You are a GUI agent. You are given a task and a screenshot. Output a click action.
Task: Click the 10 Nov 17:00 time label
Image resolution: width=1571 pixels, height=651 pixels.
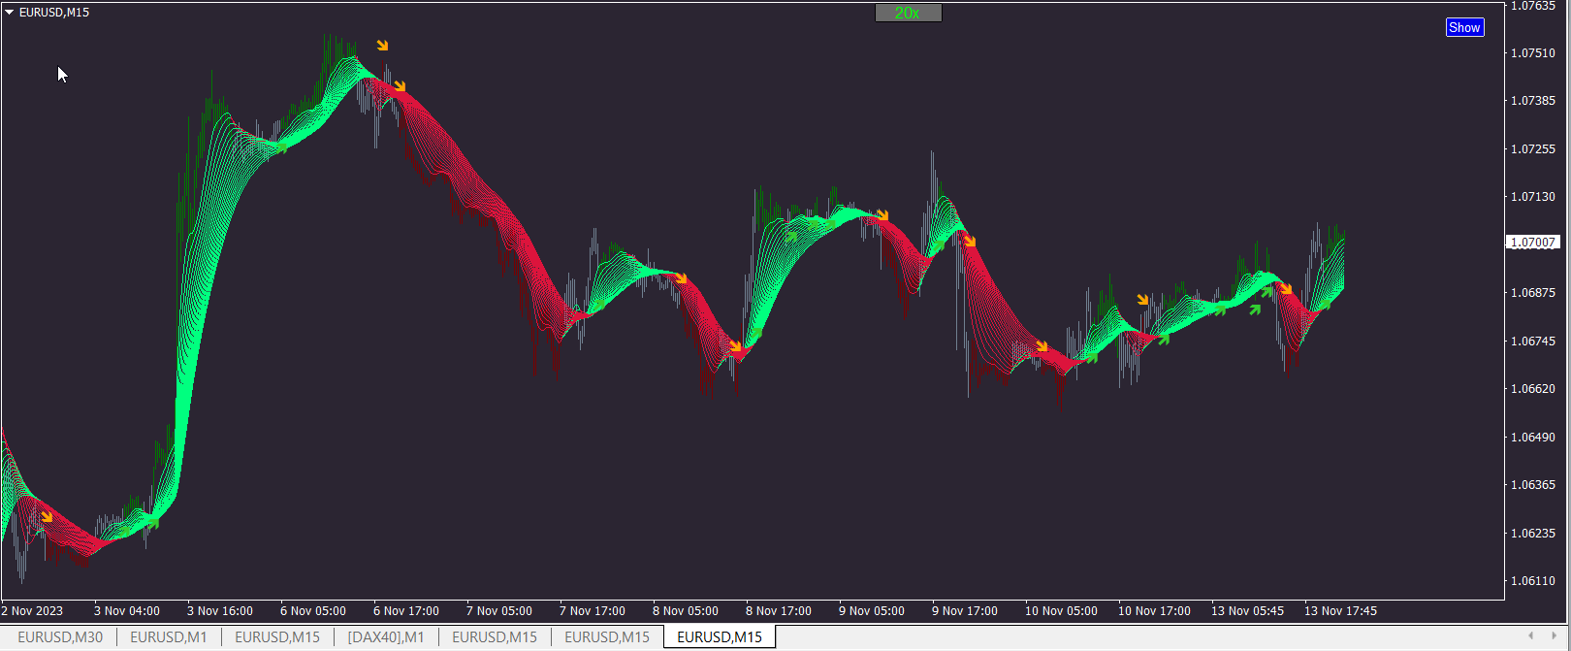tap(1154, 611)
